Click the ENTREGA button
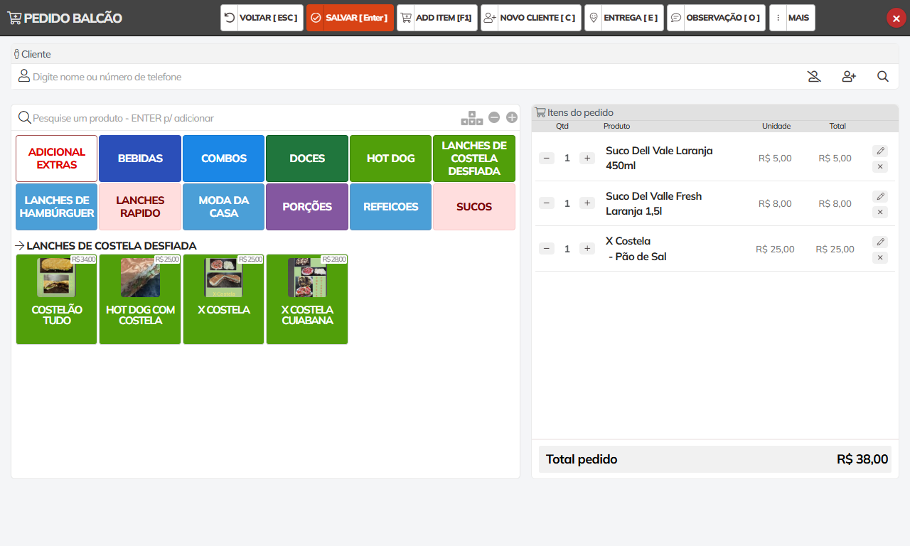910x546 pixels. (x=623, y=18)
